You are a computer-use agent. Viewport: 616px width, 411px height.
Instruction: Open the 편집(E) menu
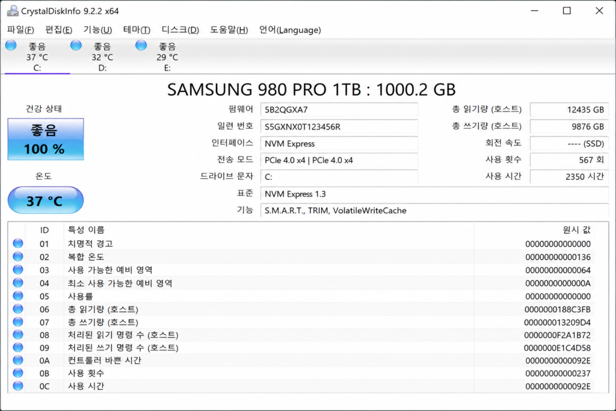pos(58,30)
